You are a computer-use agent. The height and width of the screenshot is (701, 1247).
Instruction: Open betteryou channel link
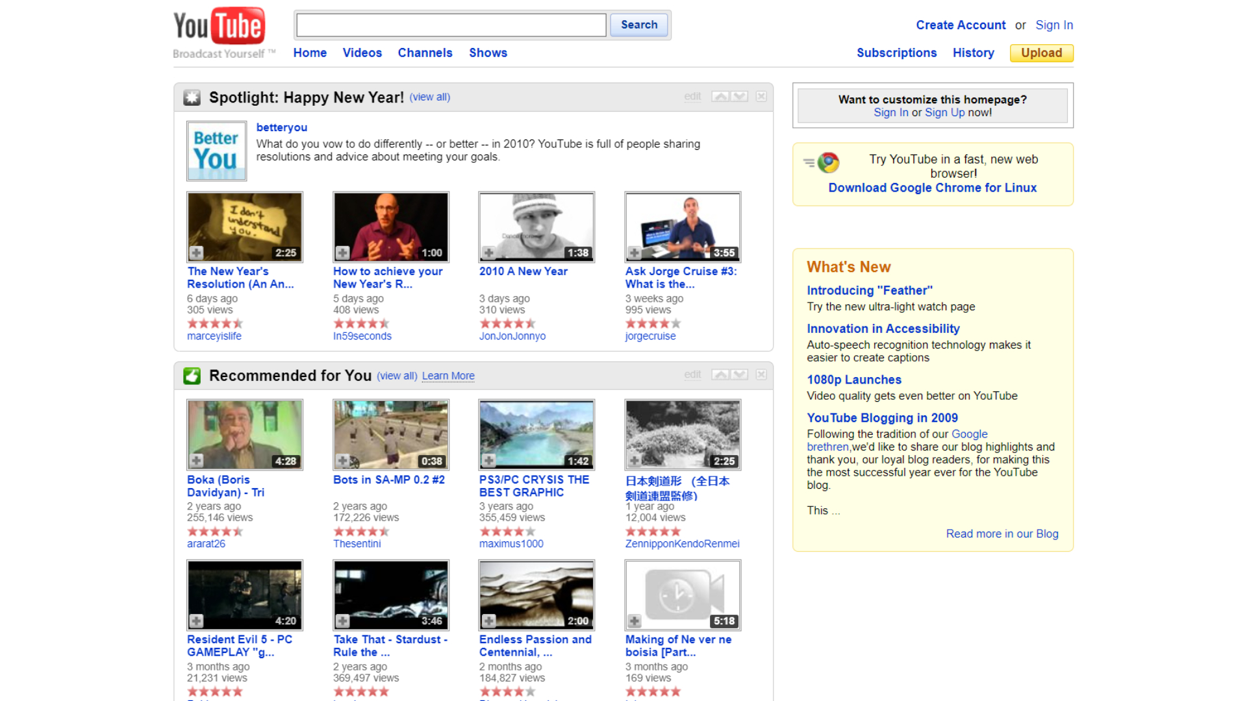click(281, 127)
